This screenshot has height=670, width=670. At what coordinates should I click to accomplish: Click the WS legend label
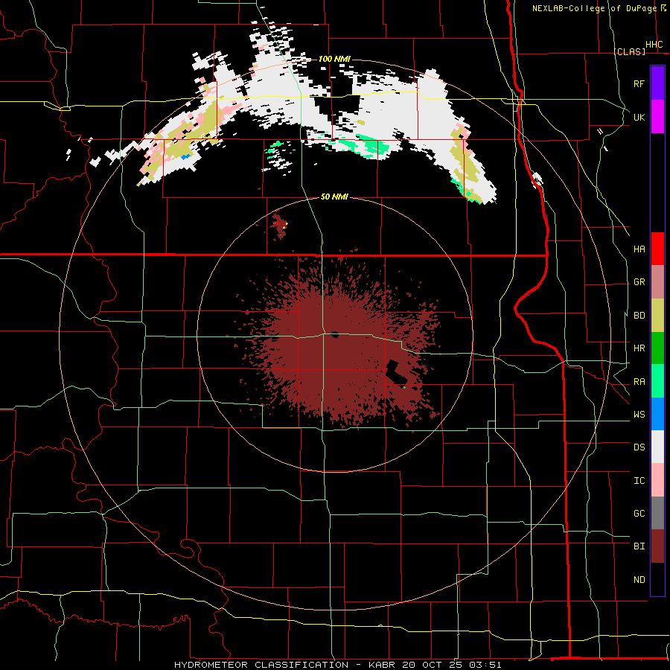tap(639, 415)
